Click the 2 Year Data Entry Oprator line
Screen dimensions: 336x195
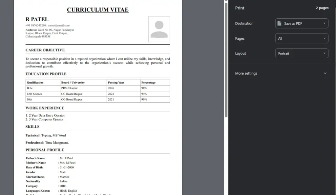pyautogui.click(x=45, y=115)
